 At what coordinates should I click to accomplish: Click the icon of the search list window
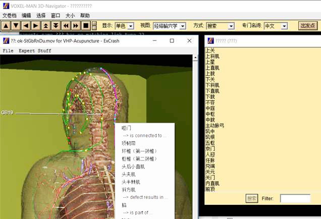[210, 41]
